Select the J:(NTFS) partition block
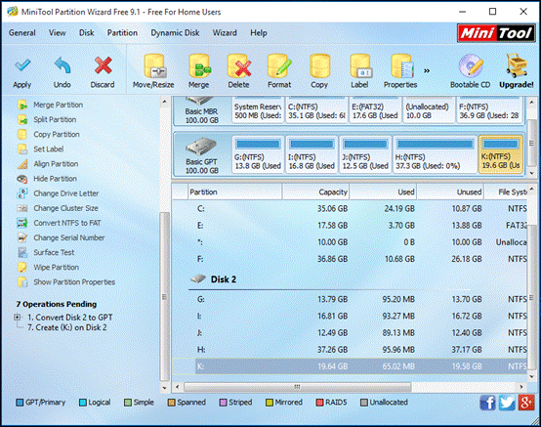The height and width of the screenshot is (427, 541). [365, 154]
